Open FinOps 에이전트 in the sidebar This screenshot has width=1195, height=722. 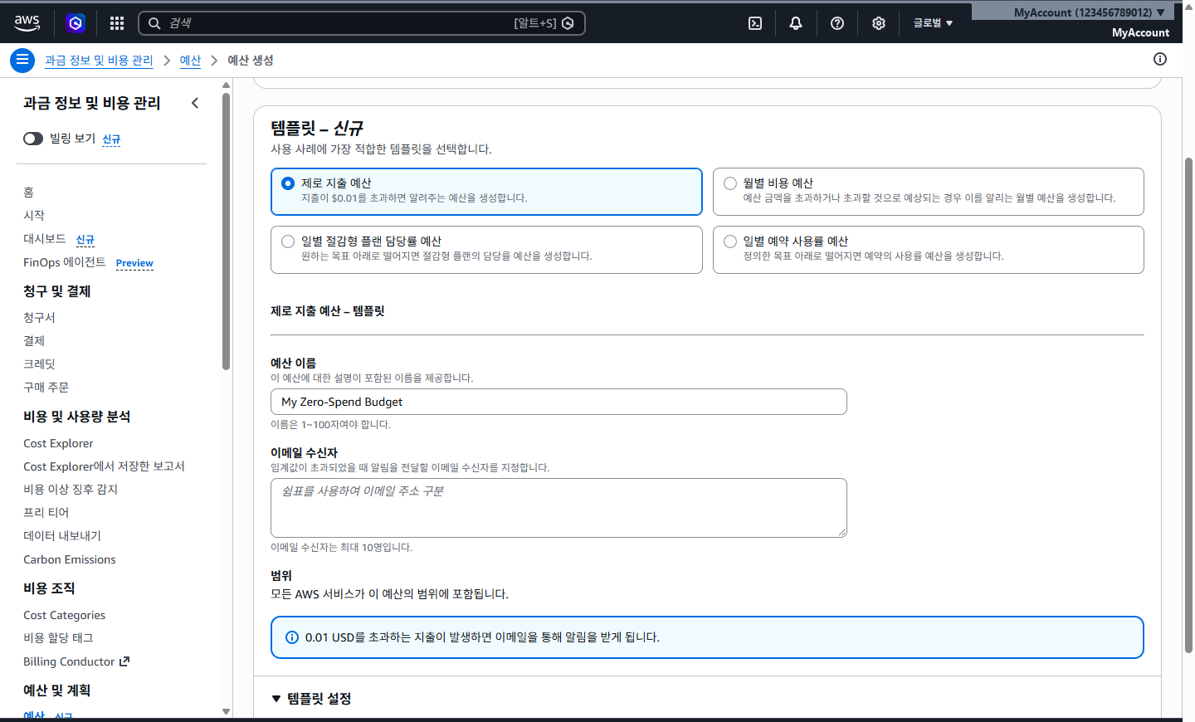[65, 262]
